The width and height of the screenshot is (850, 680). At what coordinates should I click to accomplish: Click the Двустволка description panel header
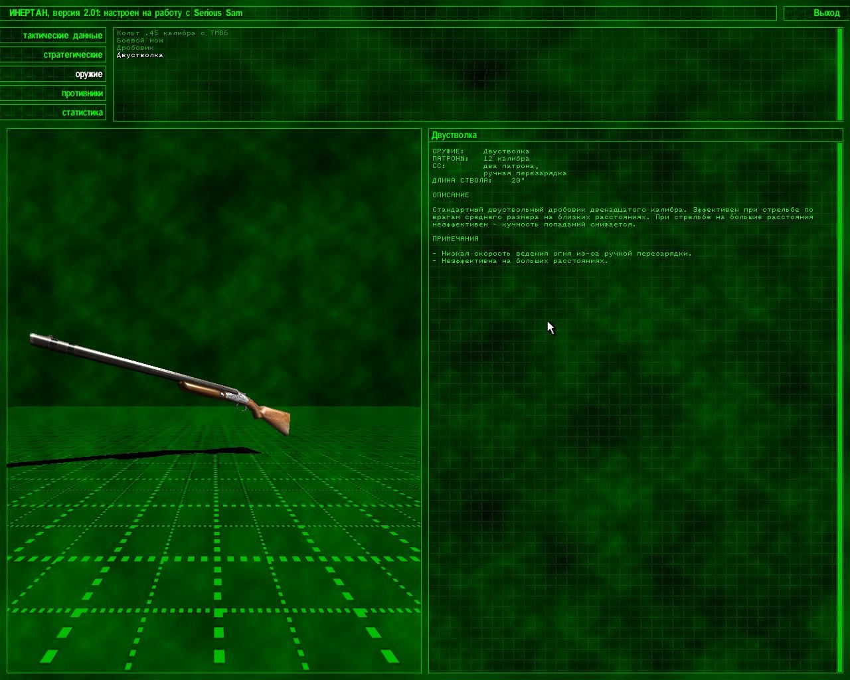pos(636,135)
